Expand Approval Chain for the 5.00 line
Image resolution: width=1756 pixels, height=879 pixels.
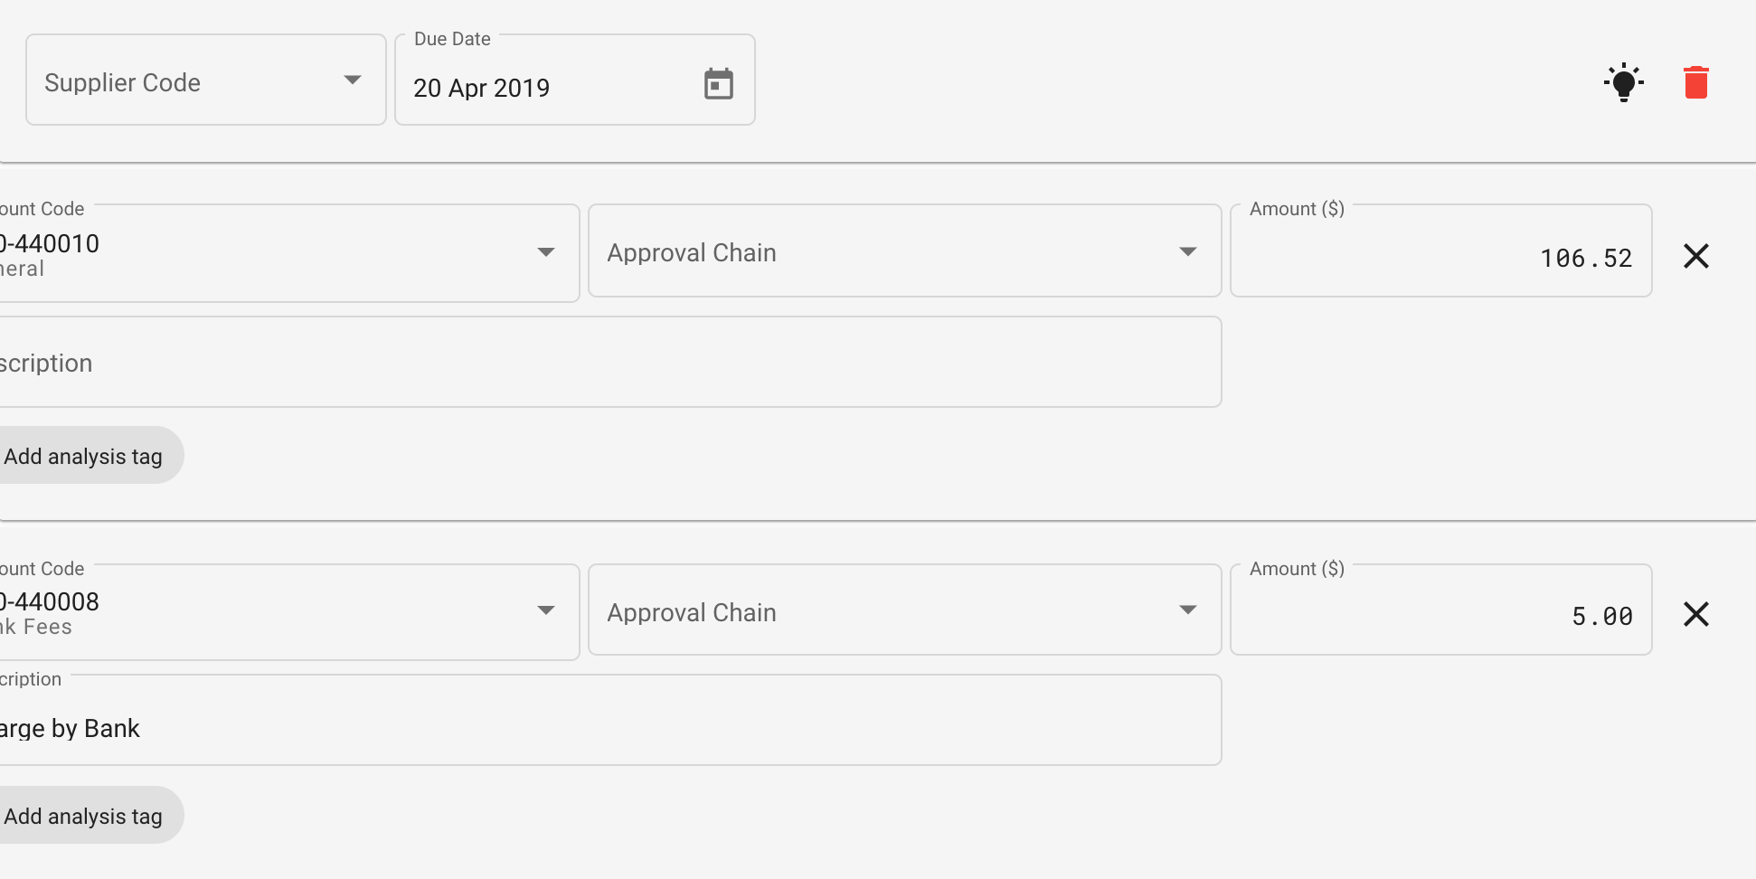click(904, 610)
